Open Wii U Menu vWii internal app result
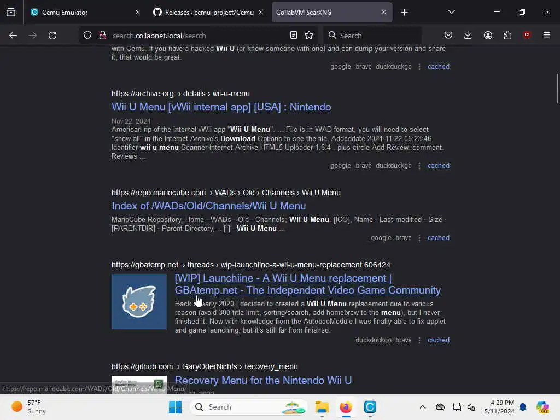 (x=221, y=107)
